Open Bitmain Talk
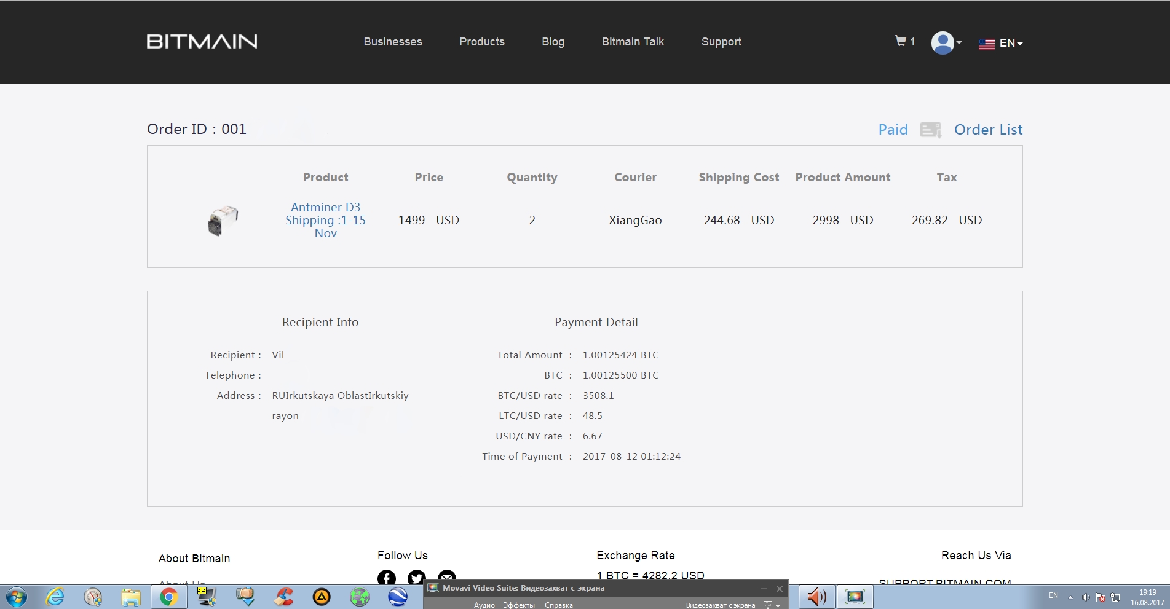Viewport: 1170px width, 609px height. tap(633, 42)
